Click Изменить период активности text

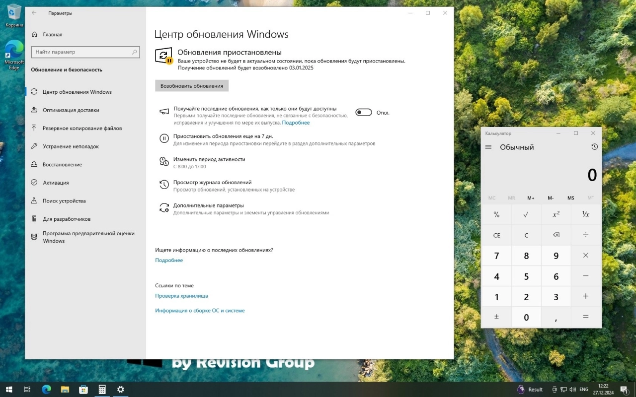[x=209, y=159]
